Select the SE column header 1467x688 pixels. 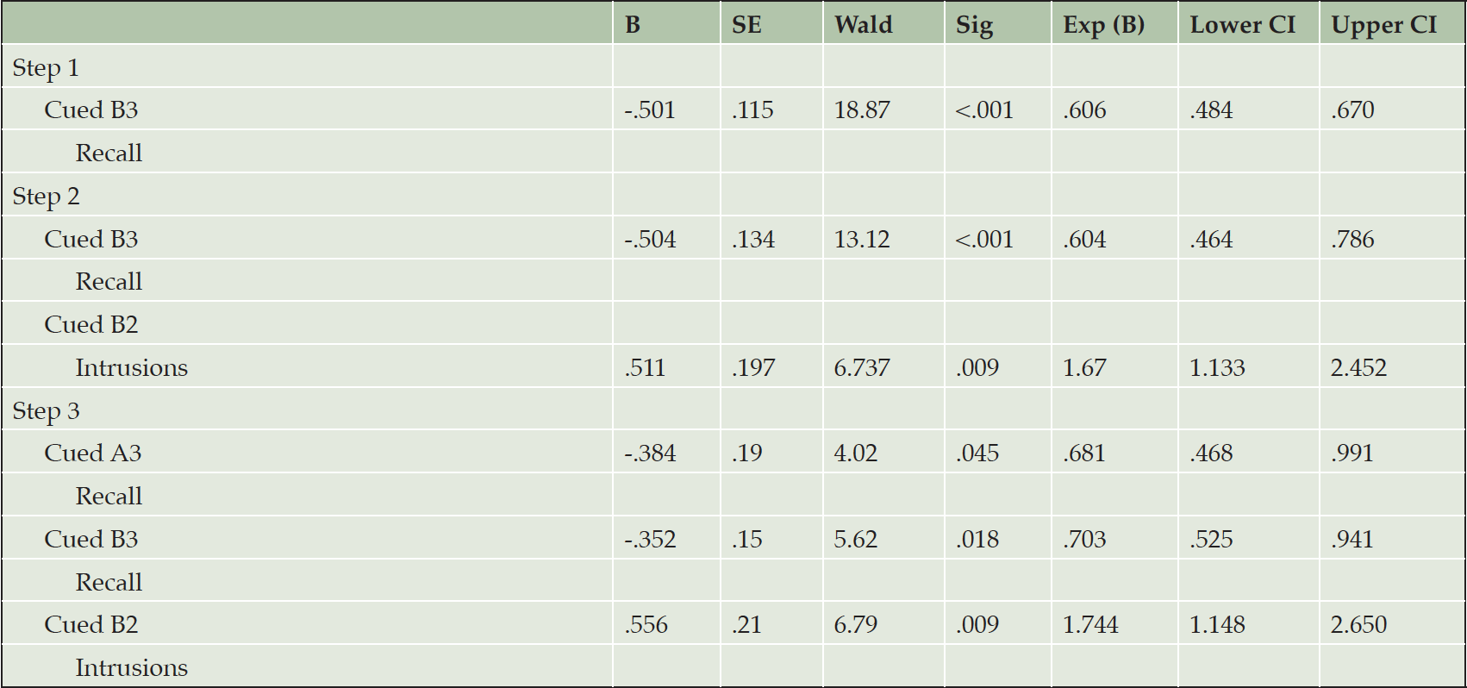[746, 25]
